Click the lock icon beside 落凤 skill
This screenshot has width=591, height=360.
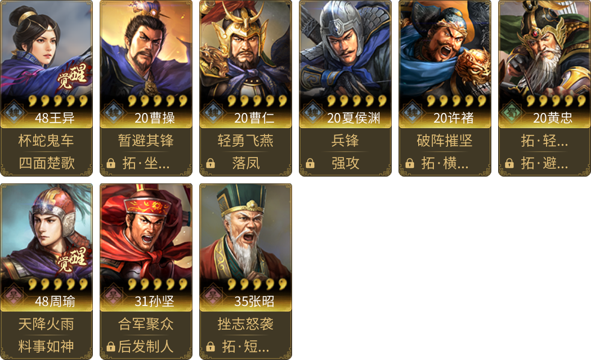(211, 163)
